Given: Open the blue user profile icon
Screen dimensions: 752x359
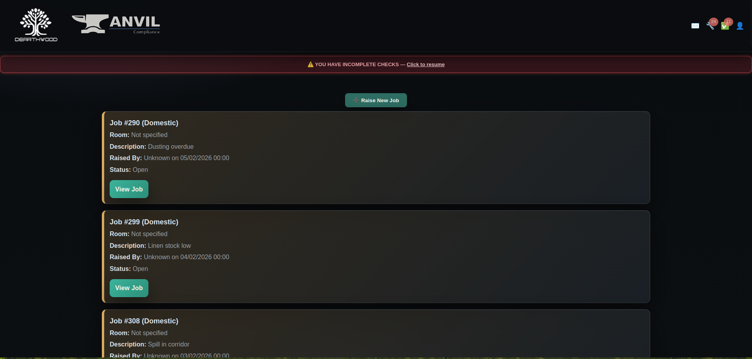Looking at the screenshot, I should click(x=740, y=26).
